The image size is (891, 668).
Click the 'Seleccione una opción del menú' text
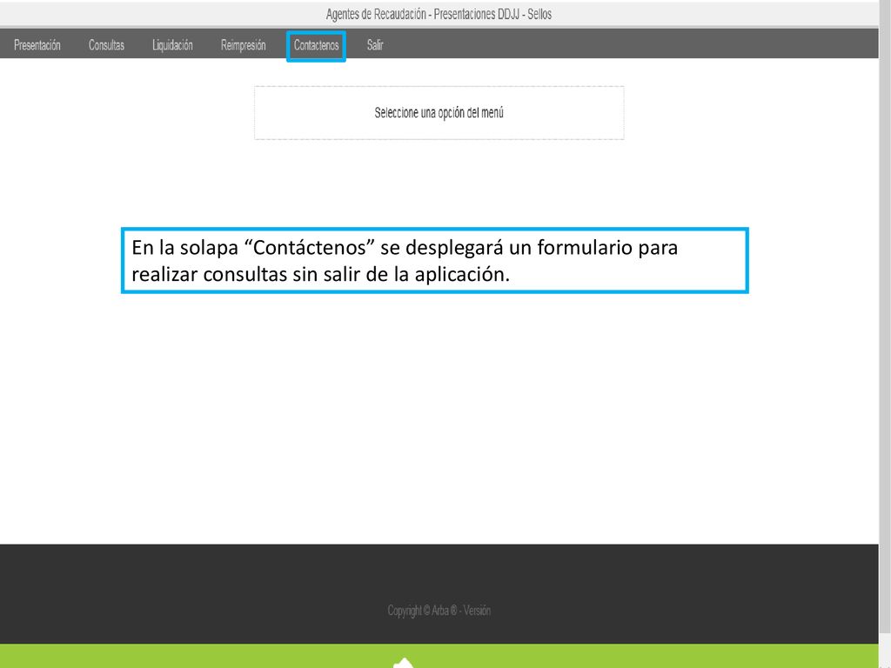pos(439,112)
